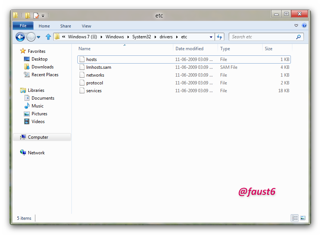Click the services file name
This screenshot has width=321, height=235.
[94, 91]
